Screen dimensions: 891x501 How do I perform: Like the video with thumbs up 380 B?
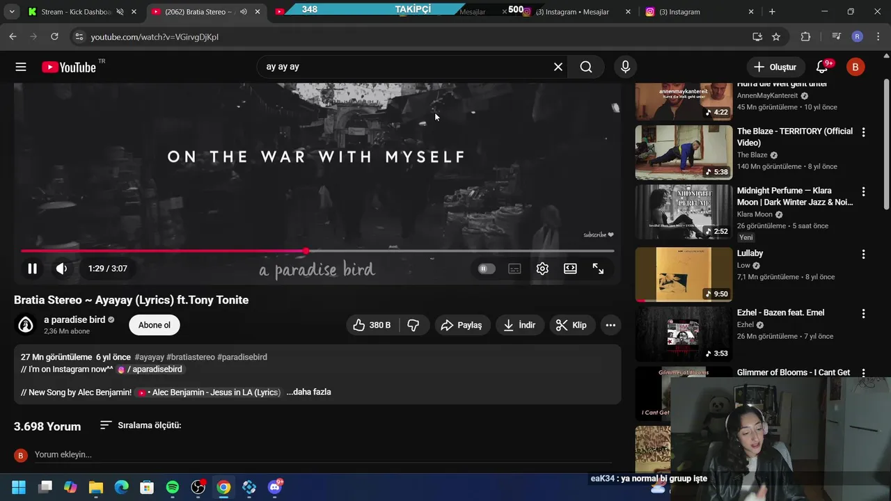(x=372, y=325)
